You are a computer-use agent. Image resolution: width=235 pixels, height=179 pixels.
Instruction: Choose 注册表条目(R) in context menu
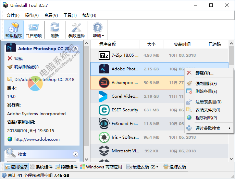[208, 102]
